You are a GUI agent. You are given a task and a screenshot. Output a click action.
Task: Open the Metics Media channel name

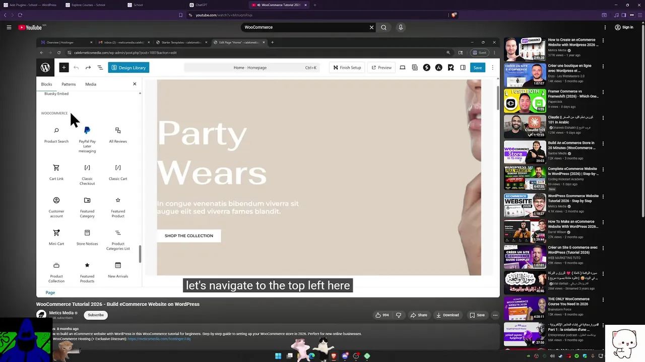coord(61,313)
